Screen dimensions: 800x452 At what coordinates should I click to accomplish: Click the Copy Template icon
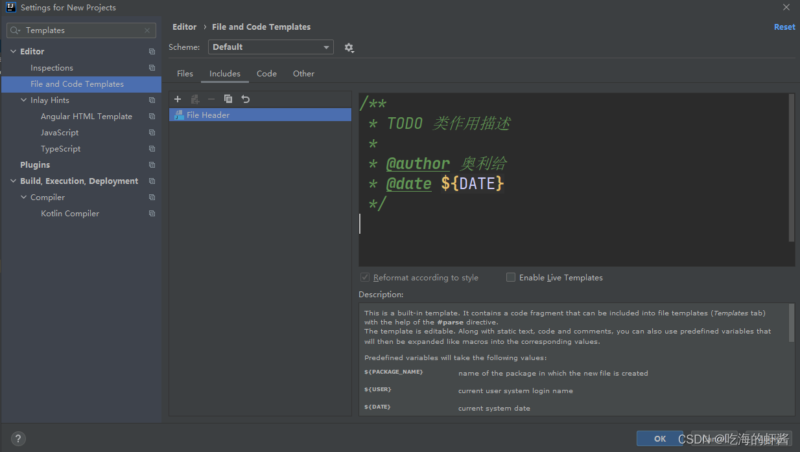(228, 99)
